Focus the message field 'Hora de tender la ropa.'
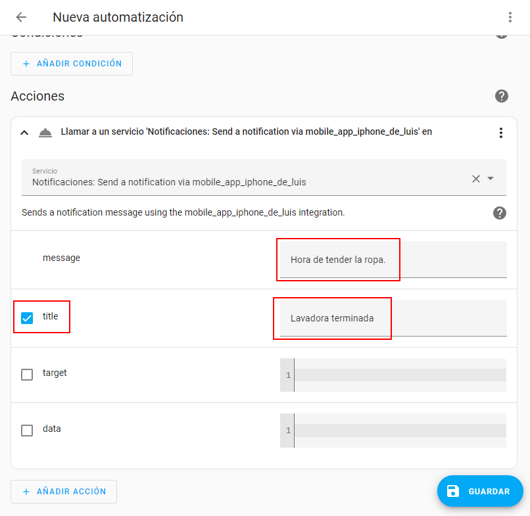The width and height of the screenshot is (530, 516). point(393,260)
